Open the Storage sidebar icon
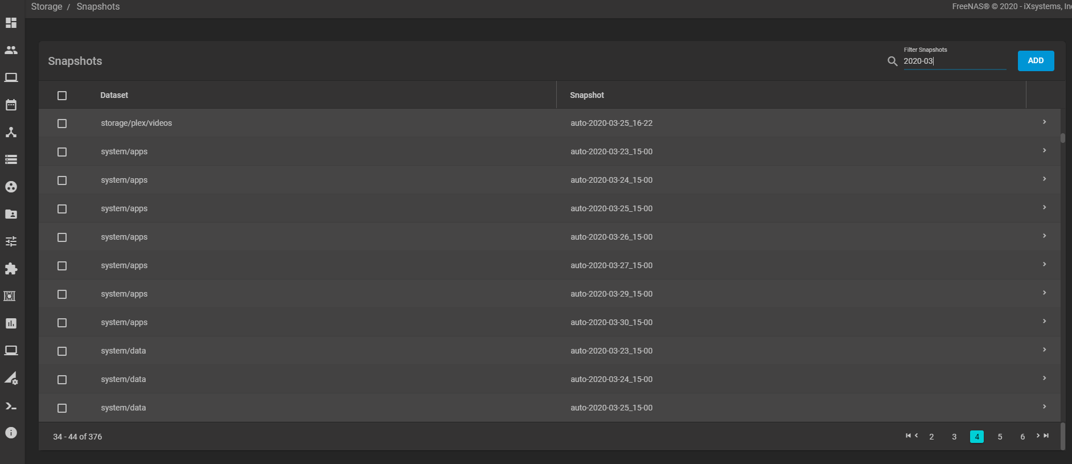This screenshot has width=1072, height=464. click(x=11, y=159)
